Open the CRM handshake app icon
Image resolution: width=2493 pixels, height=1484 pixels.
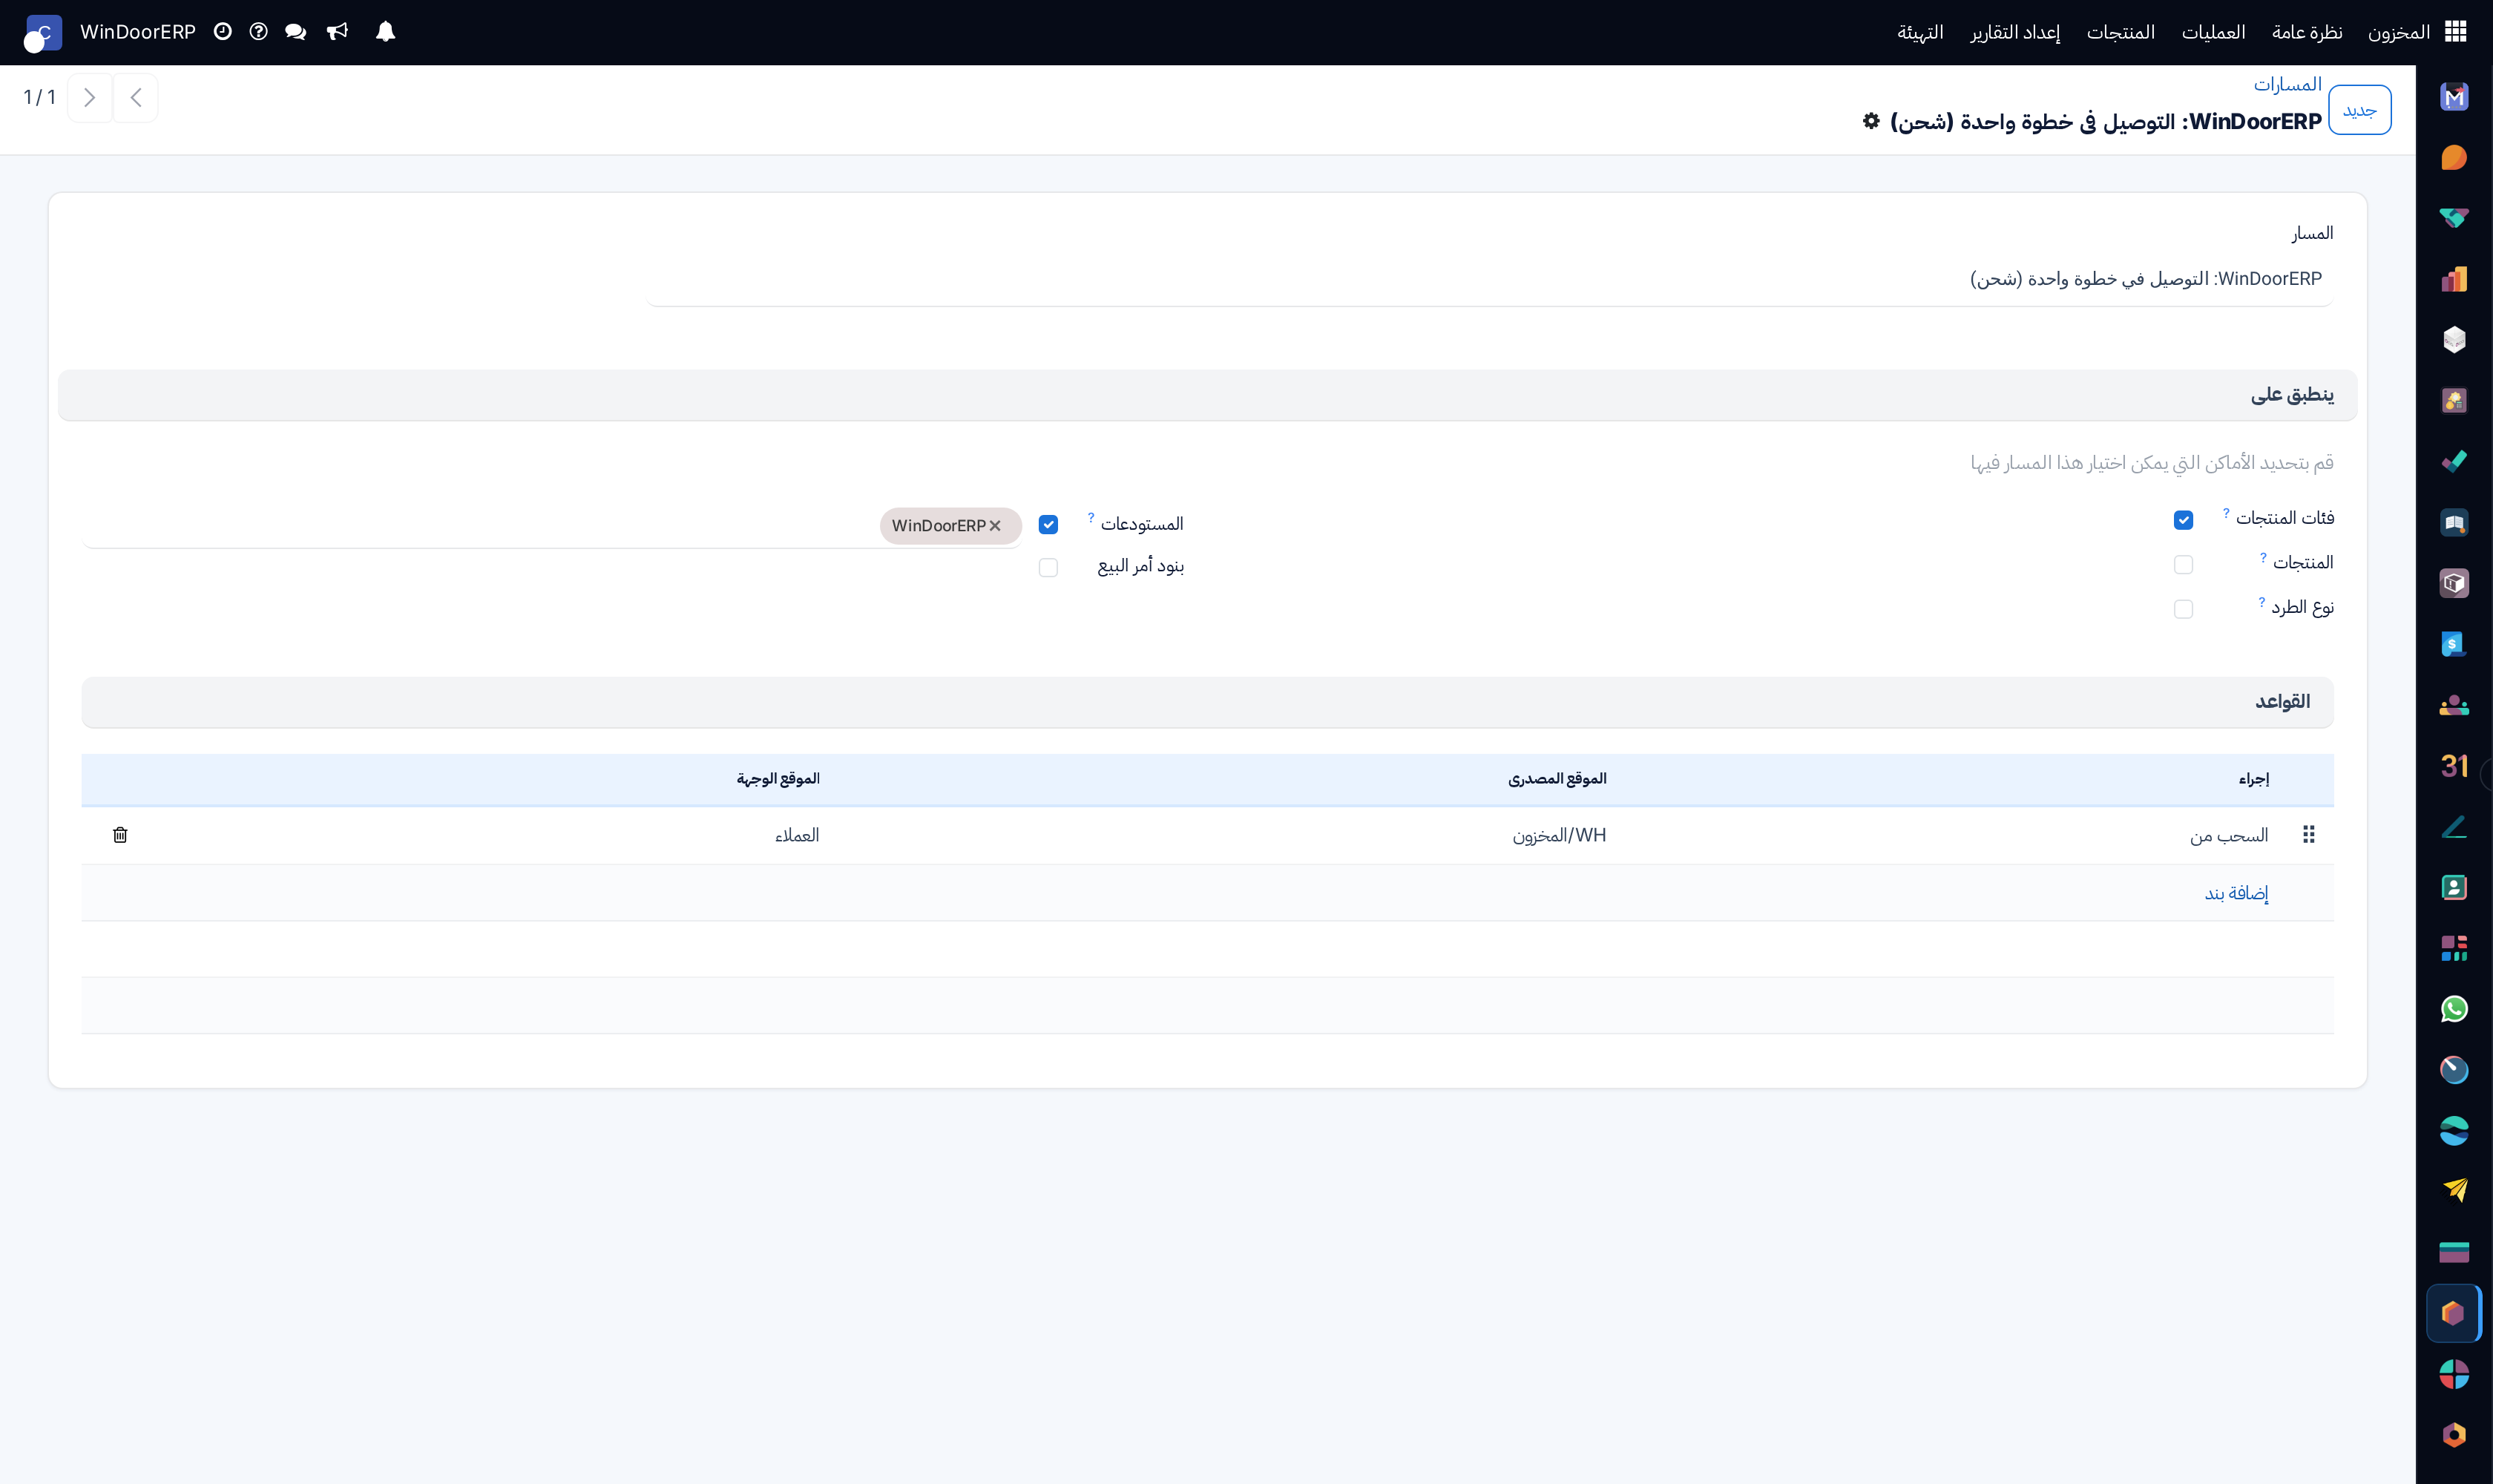pyautogui.click(x=2454, y=219)
